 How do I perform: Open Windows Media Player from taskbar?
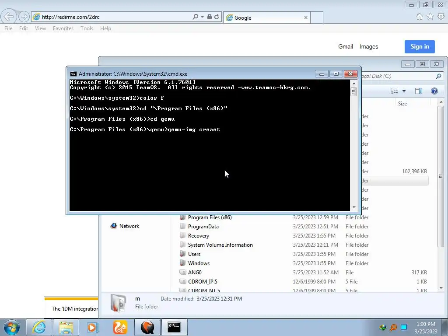93,327
